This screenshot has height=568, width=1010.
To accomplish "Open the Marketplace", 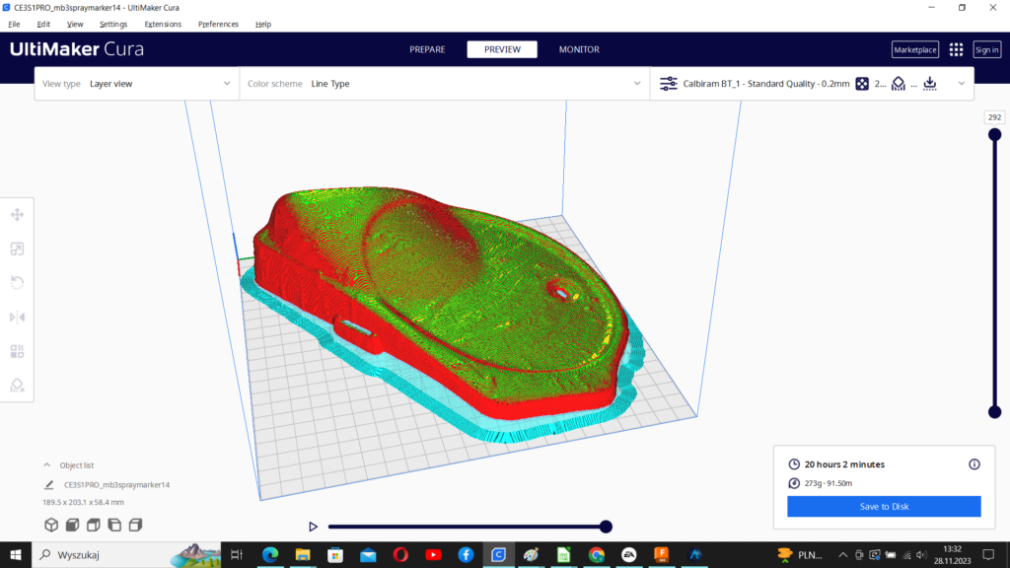I will 914,49.
